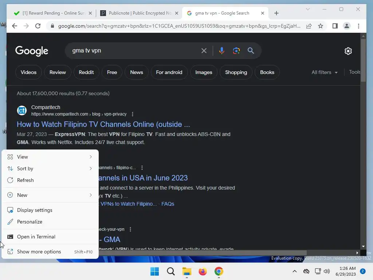
Task: Open Chrome three-dot menu
Action: pos(358,26)
